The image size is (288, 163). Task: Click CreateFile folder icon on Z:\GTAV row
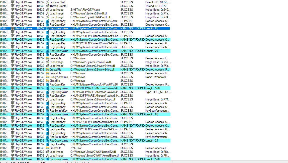click(x=47, y=148)
